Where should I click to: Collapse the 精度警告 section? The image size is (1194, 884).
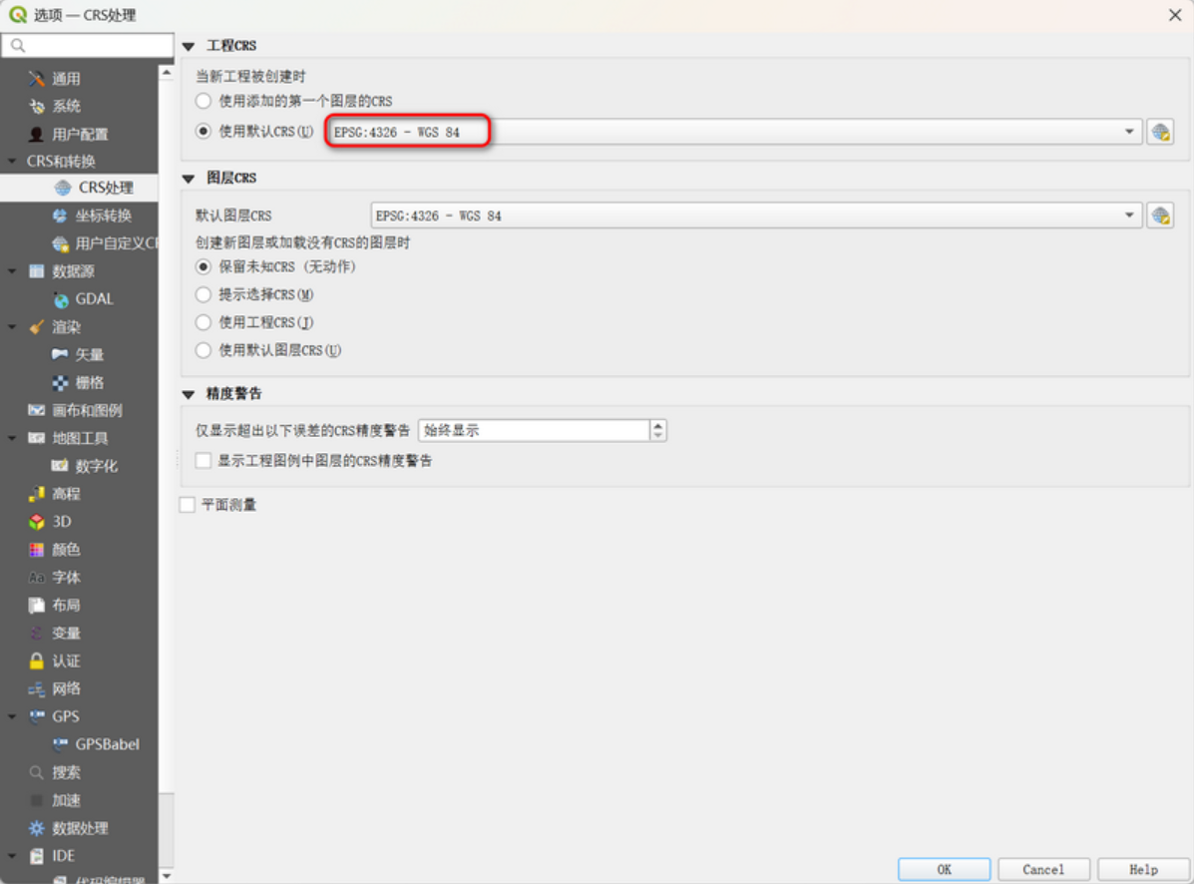189,394
